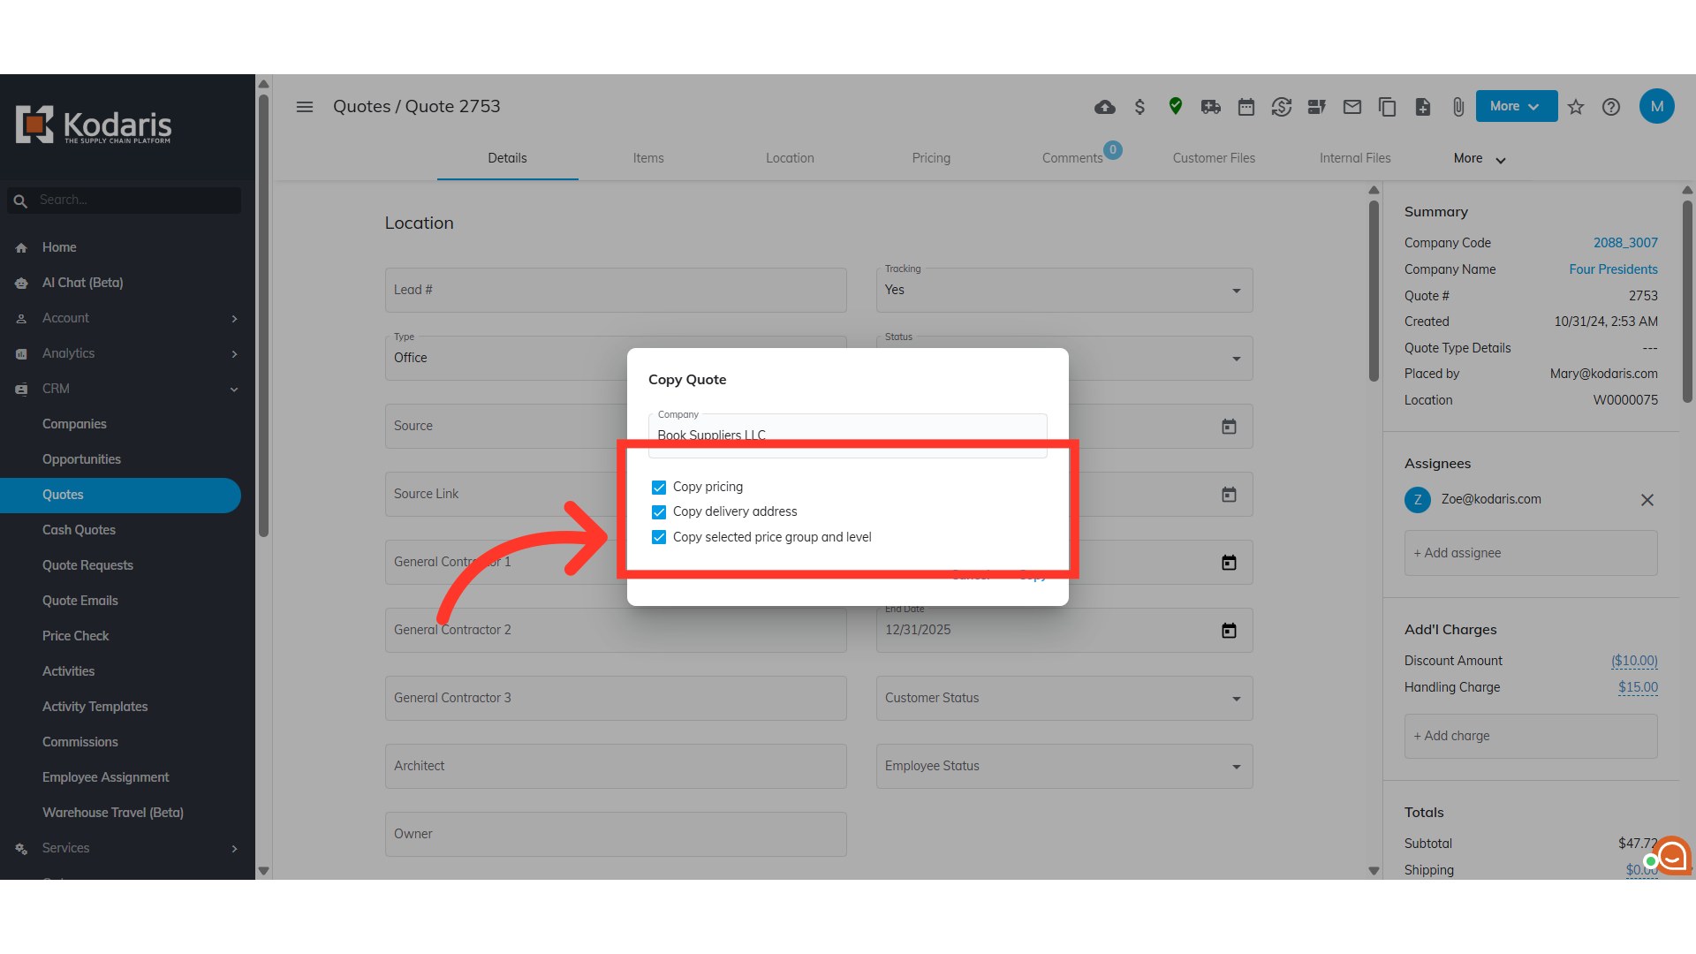The height and width of the screenshot is (954, 1696).
Task: Click the email envelope icon
Action: [x=1351, y=107]
